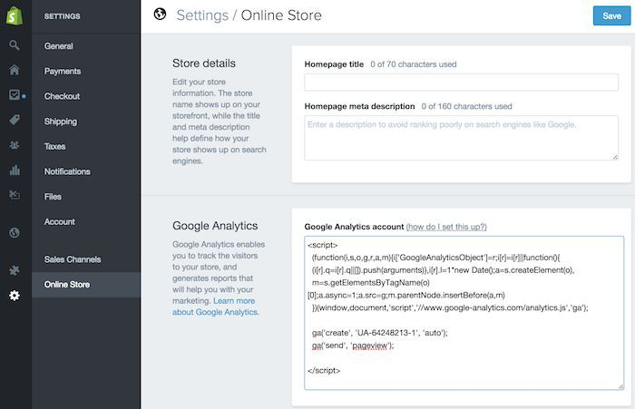Click the Shopify logo icon
The height and width of the screenshot is (409, 635).
pos(15,15)
